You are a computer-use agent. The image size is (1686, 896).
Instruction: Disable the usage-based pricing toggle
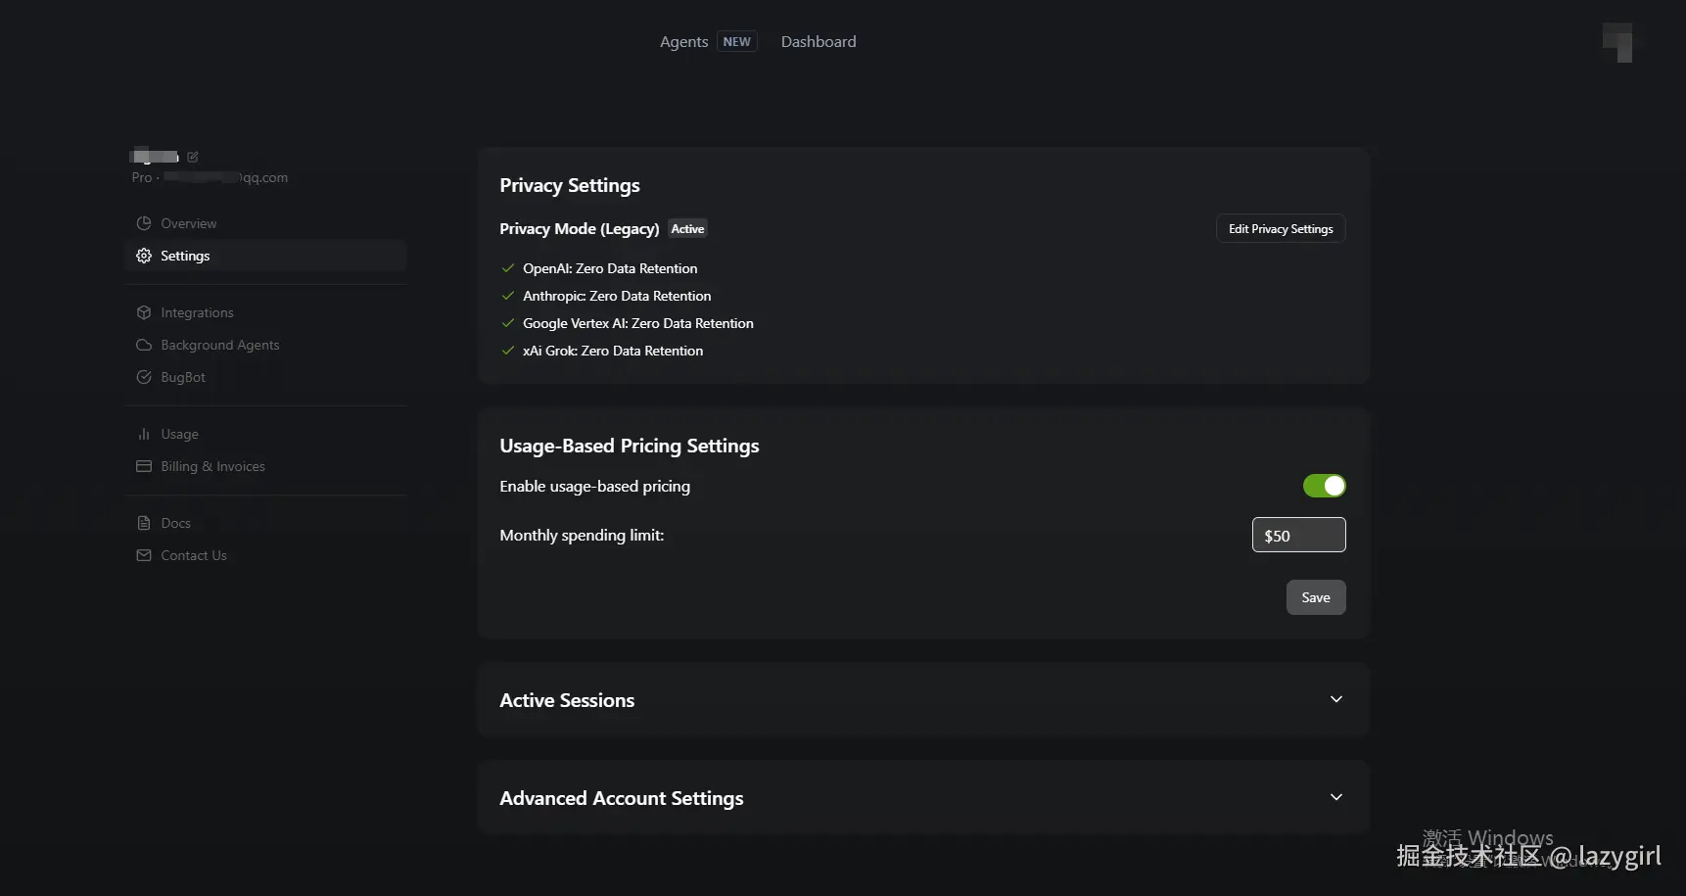pos(1324,486)
